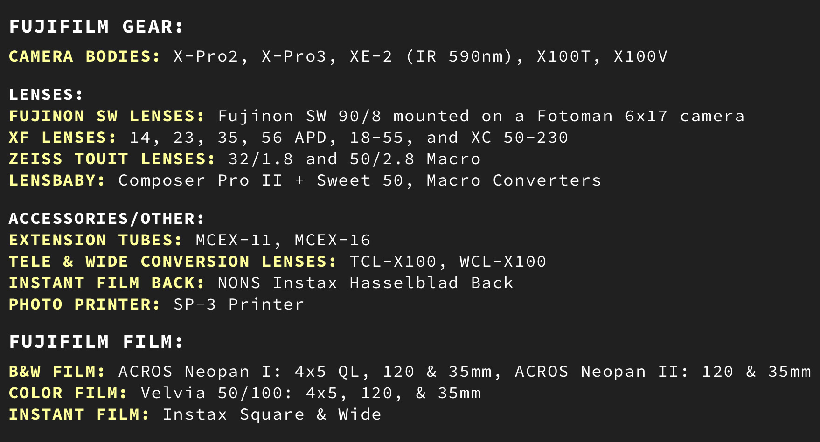The height and width of the screenshot is (442, 820).
Task: Click the CAMERA BODIES label
Action: coord(84,56)
